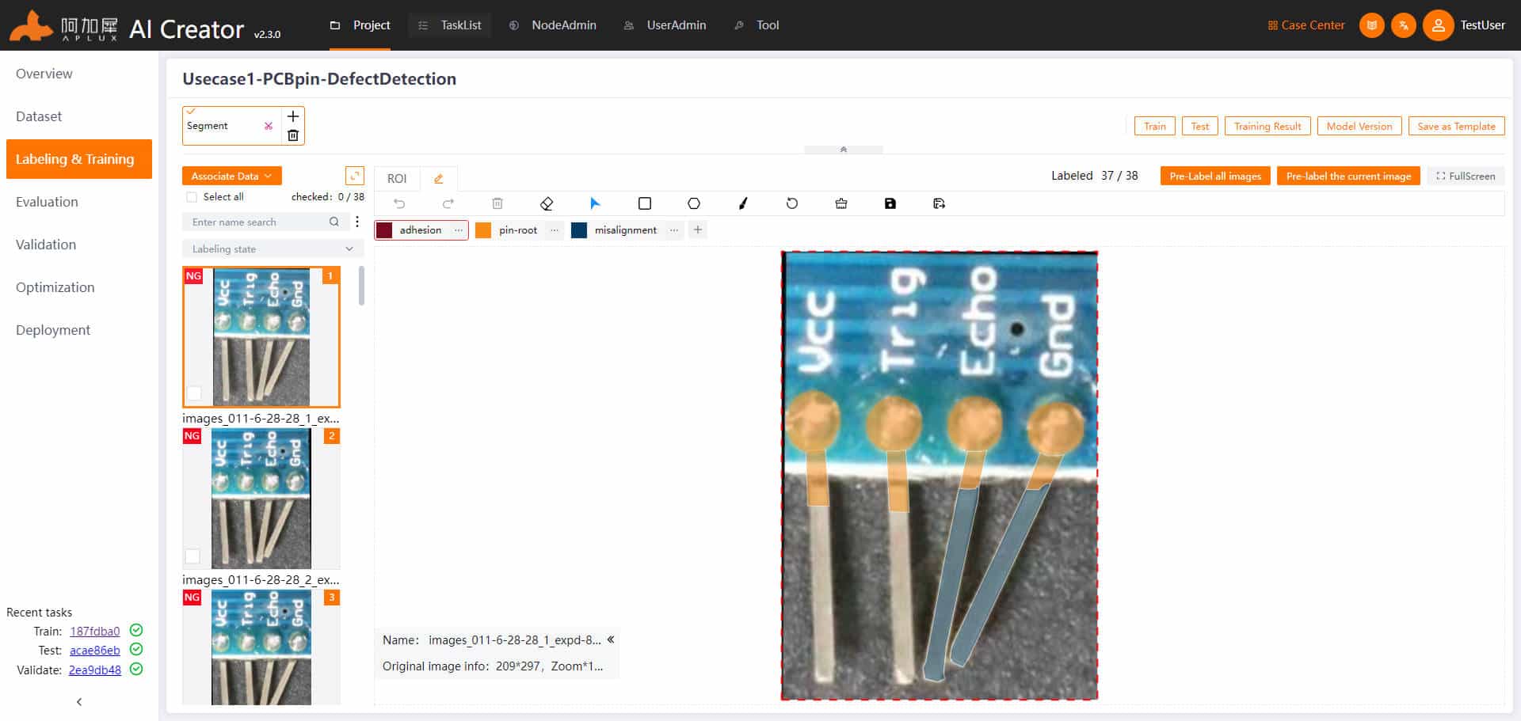1521x721 pixels.
Task: Open the NodeAdmin menu
Action: coord(553,25)
